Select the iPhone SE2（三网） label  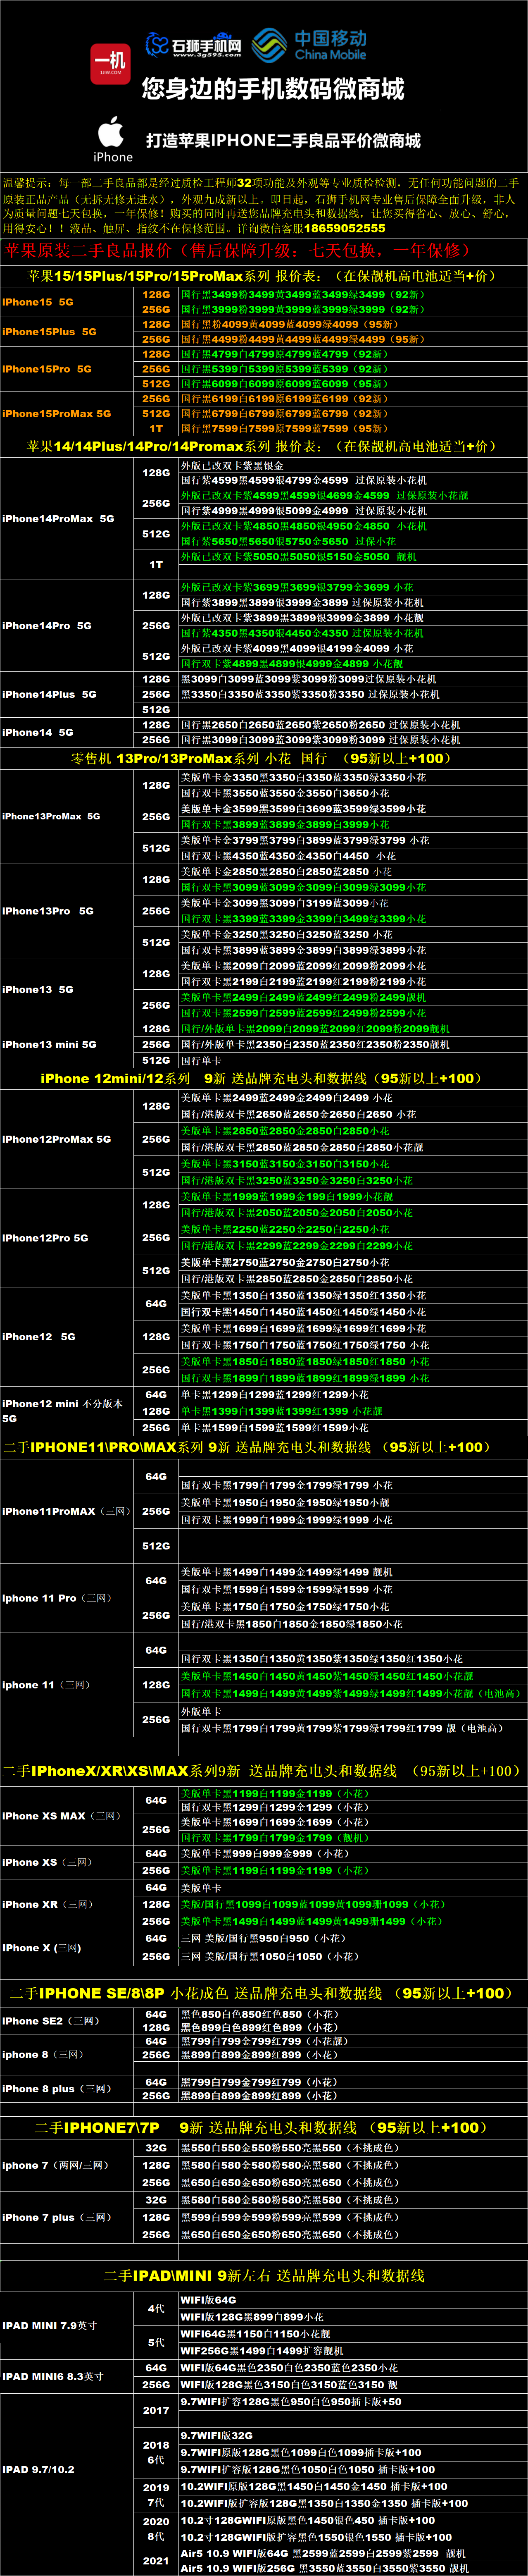[x=51, y=2021]
